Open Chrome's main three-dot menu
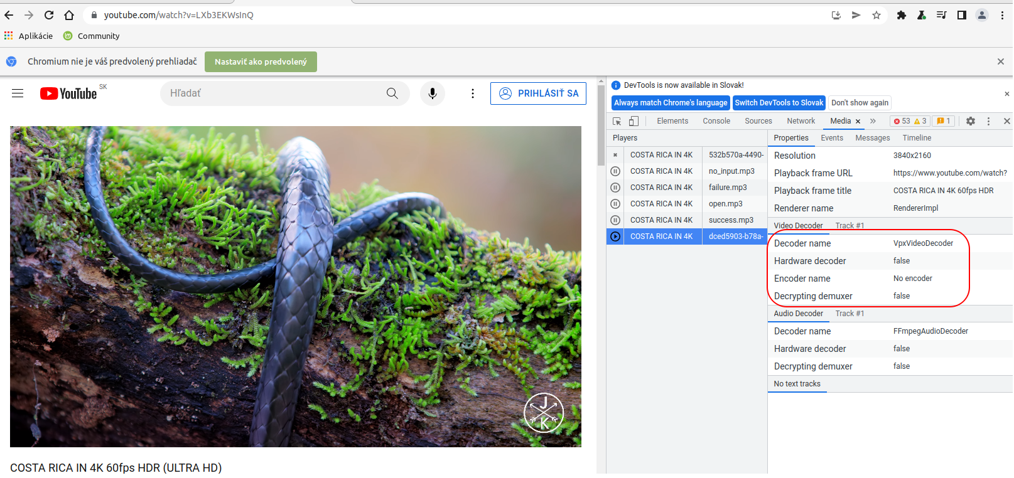The height and width of the screenshot is (478, 1014). (x=1002, y=15)
